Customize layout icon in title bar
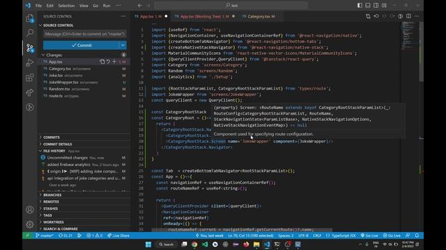Image resolution: width=446 pixels, height=250 pixels. (384, 6)
